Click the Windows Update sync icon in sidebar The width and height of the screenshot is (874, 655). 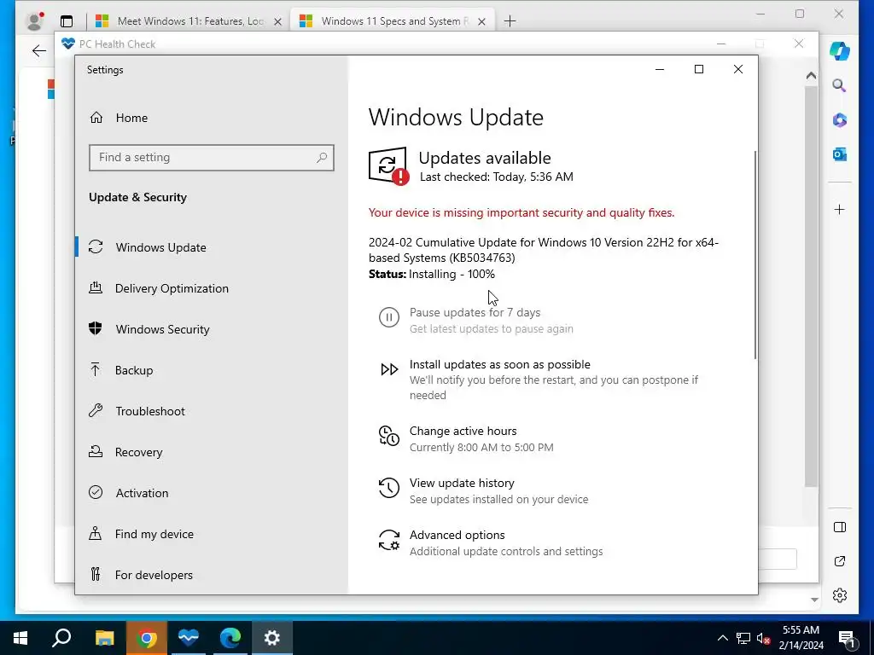pyautogui.click(x=96, y=246)
